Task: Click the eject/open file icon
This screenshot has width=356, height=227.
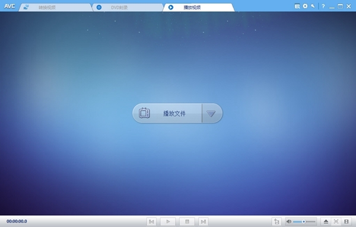Action: [x=326, y=222]
